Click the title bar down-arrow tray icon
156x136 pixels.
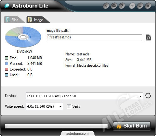(132, 6)
